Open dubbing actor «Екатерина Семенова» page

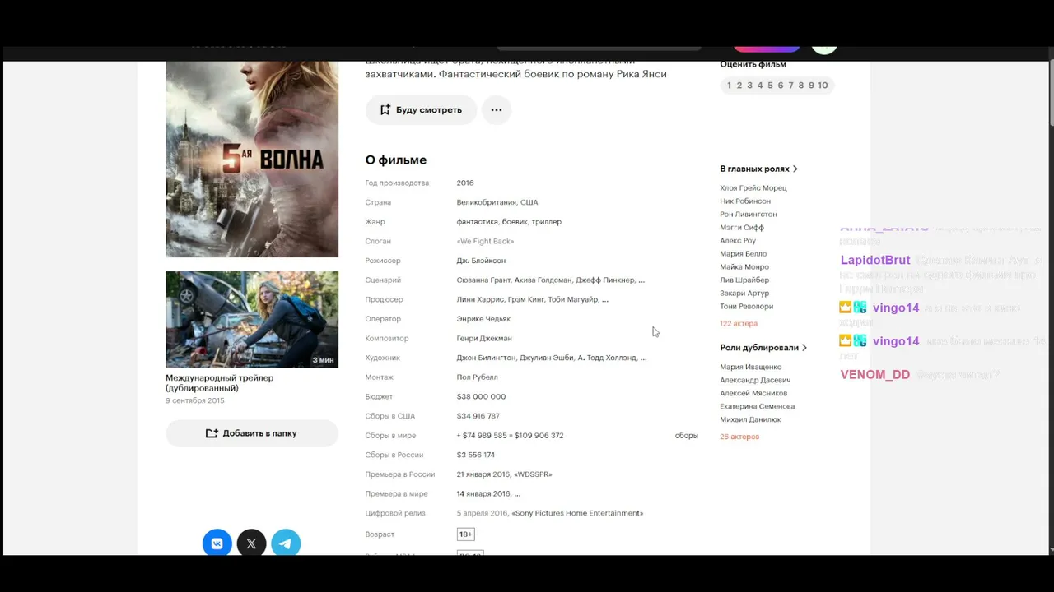758,407
